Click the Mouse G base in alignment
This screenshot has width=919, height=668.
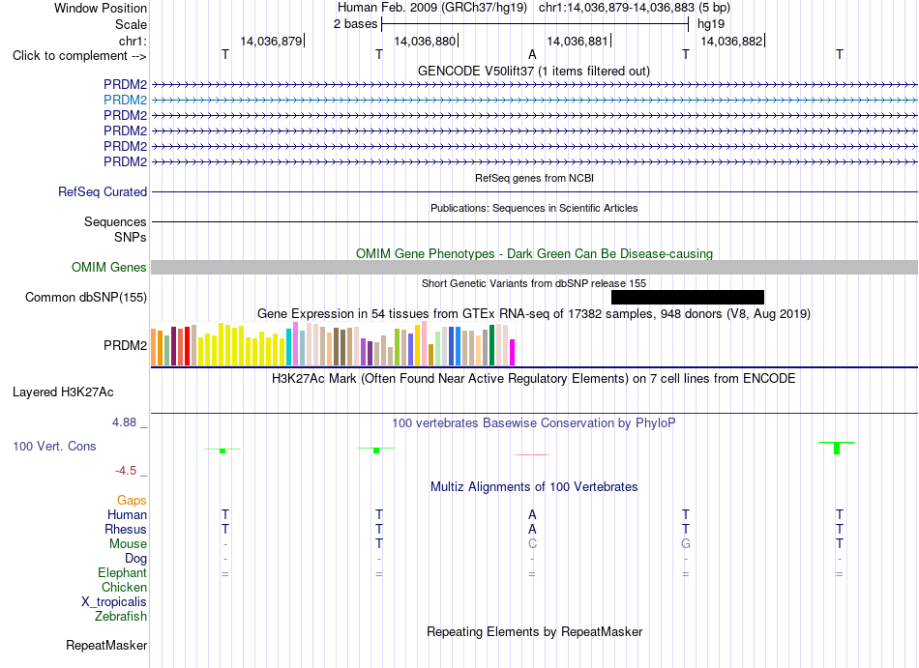click(x=686, y=544)
